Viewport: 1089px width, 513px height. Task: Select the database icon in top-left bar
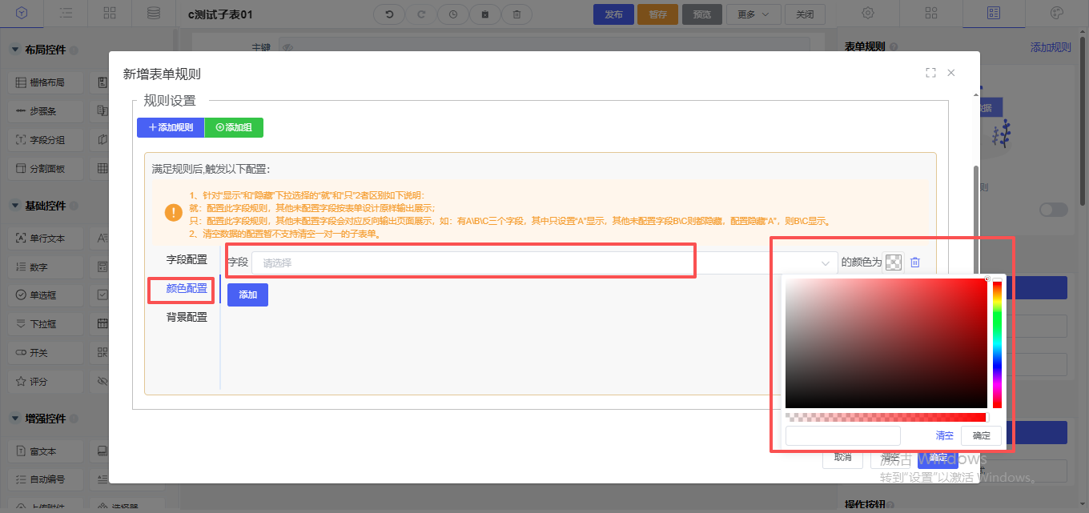click(x=153, y=14)
